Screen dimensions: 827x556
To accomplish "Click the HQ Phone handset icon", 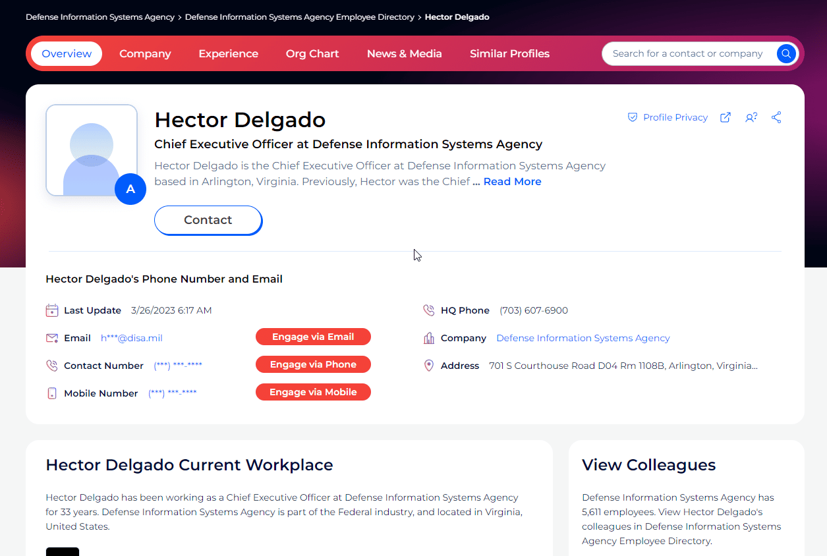I will click(429, 310).
